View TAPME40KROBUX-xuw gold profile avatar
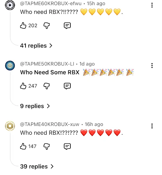Screen dimensions: 162x175 10,126
